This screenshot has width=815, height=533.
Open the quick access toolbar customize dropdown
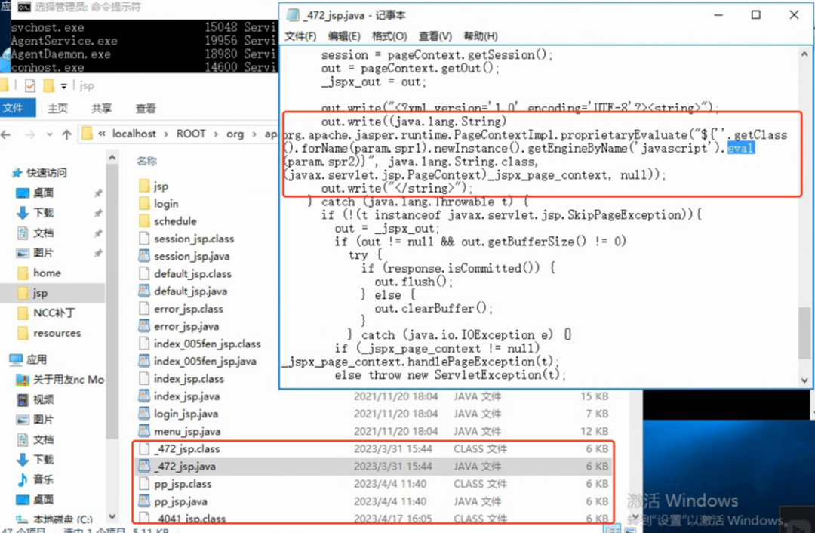click(64, 86)
